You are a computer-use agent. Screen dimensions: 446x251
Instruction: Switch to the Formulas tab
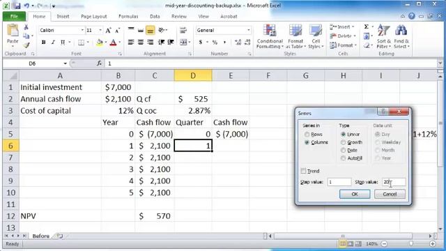(128, 17)
